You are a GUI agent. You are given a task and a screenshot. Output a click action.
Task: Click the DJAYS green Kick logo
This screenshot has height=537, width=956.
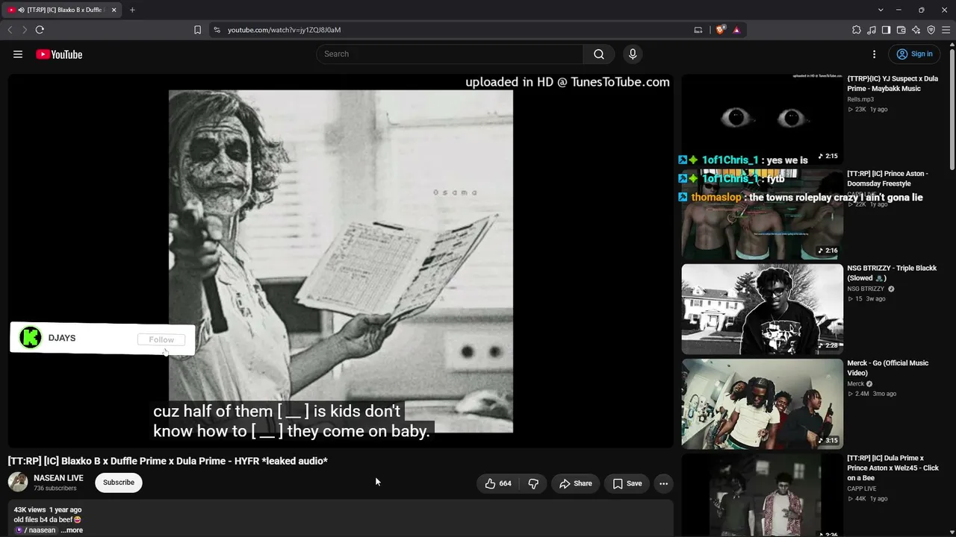point(31,338)
